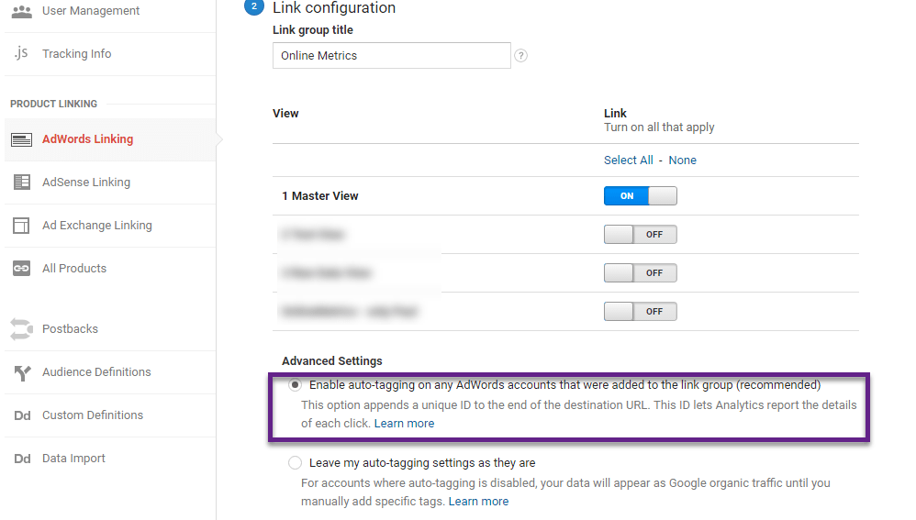Click the PRODUCT LINKING section label
Viewport: 916px width, 520px height.
pos(54,104)
